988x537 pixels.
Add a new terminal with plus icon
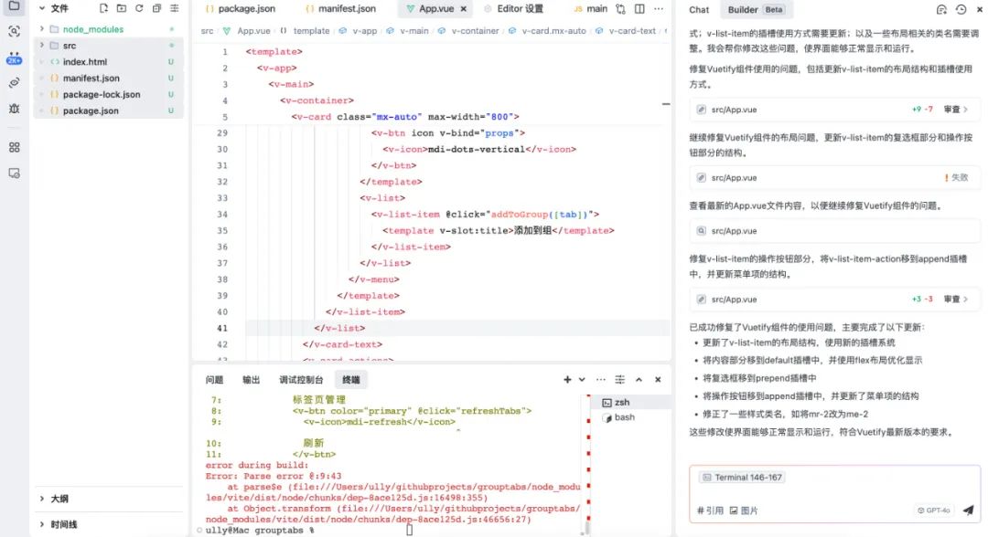(x=567, y=379)
